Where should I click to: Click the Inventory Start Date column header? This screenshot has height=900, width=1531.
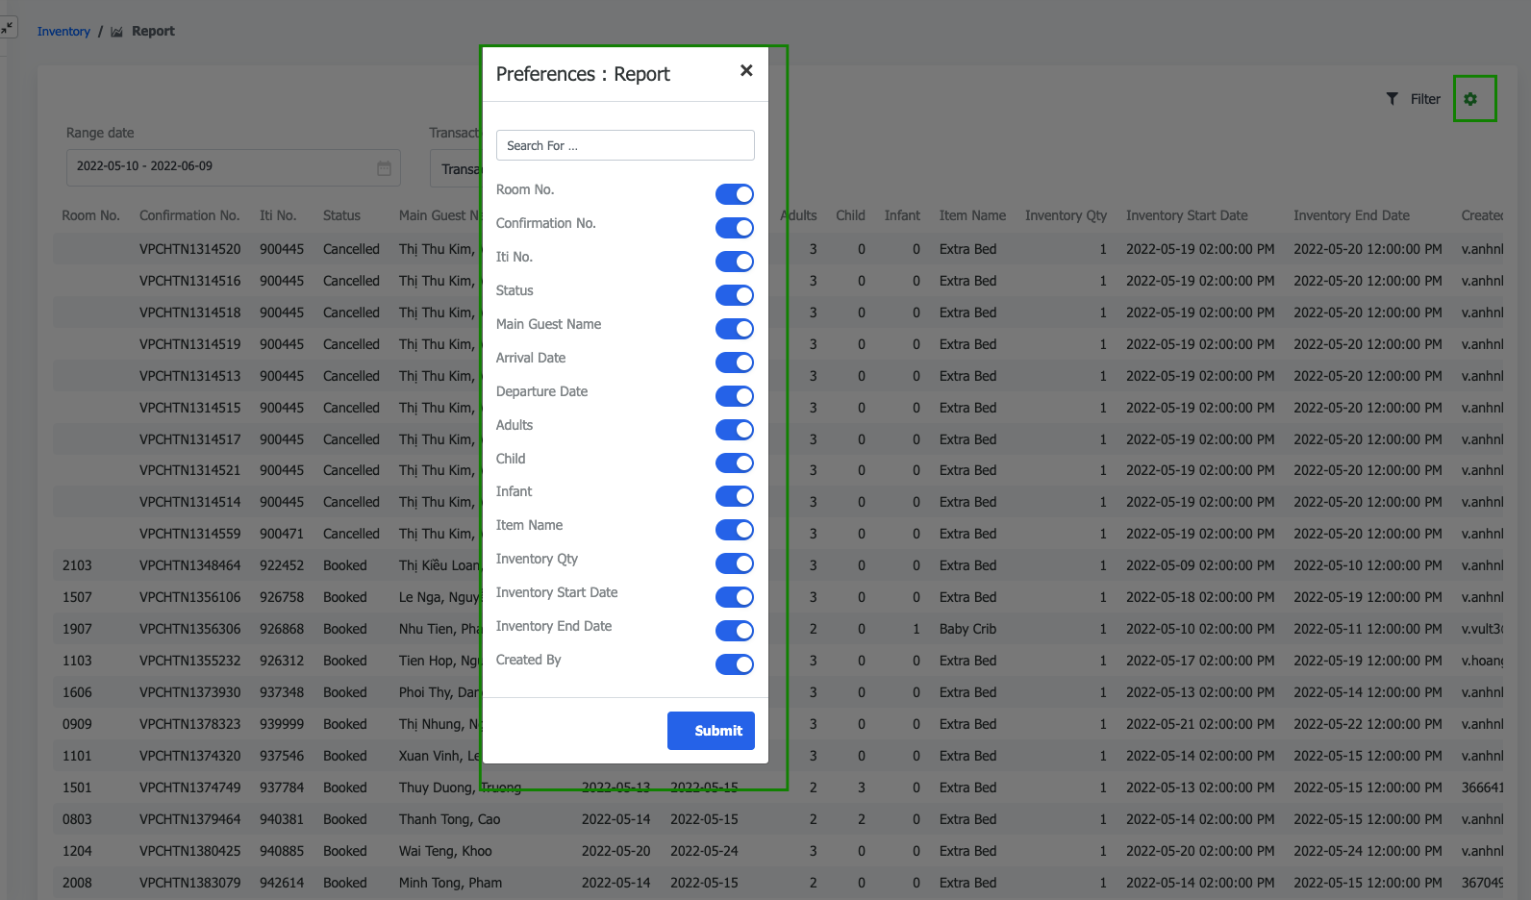tap(1187, 215)
